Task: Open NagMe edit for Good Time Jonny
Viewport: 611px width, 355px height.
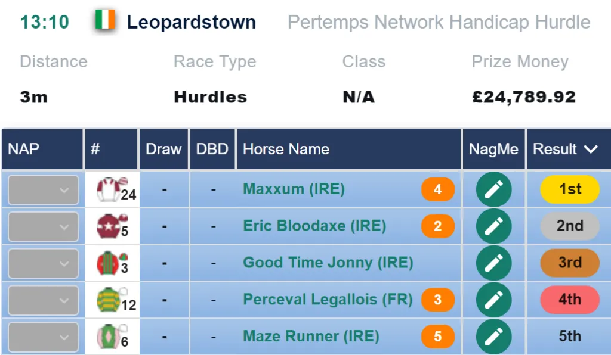Action: (x=493, y=263)
